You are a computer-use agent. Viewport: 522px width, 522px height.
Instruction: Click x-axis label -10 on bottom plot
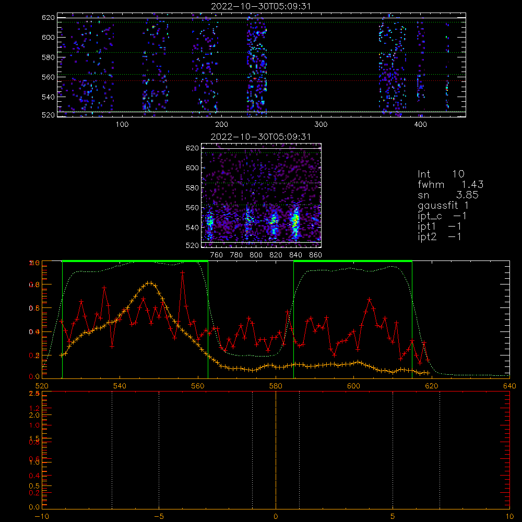[x=42, y=516]
